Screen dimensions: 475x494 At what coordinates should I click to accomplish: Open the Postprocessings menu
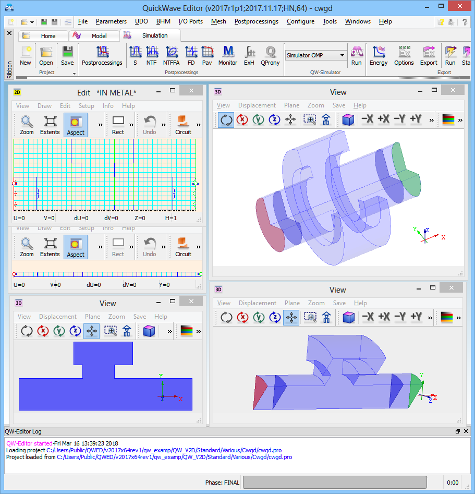pos(256,21)
